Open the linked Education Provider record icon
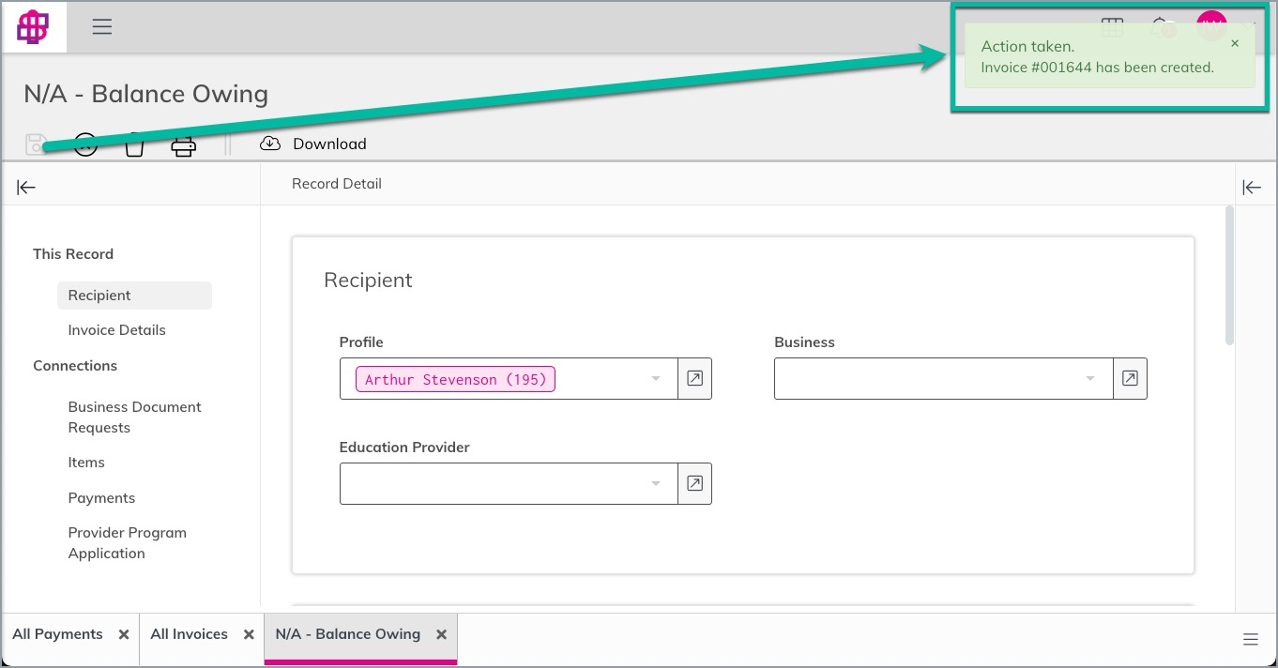This screenshot has height=668, width=1278. [694, 483]
